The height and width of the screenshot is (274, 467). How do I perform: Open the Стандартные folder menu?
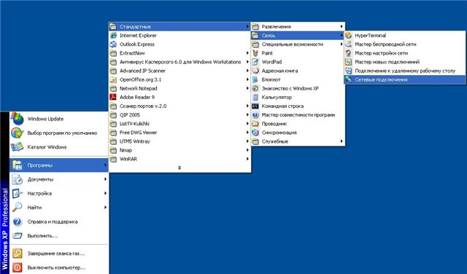(x=180, y=26)
